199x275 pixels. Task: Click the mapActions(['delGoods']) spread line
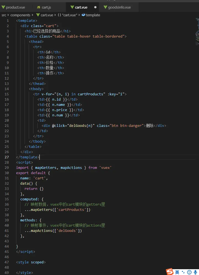53,231
